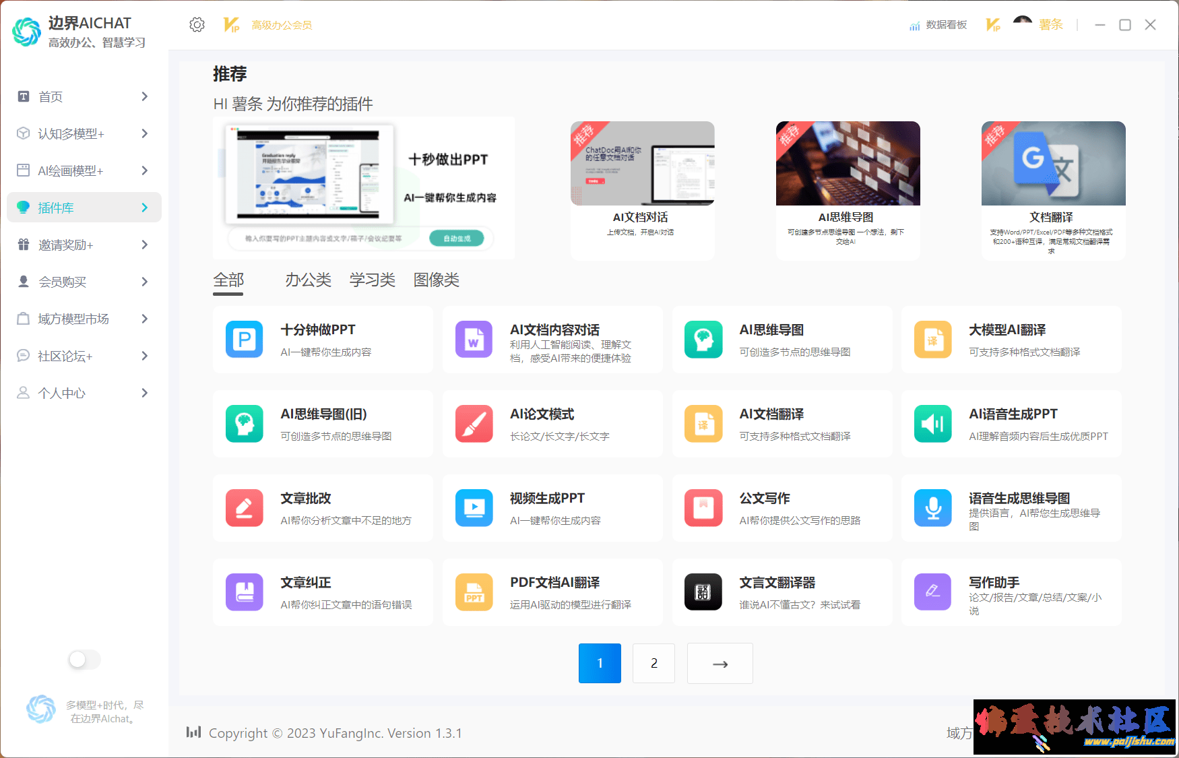
Task: Open the AI论文模式 brush icon
Action: point(474,423)
